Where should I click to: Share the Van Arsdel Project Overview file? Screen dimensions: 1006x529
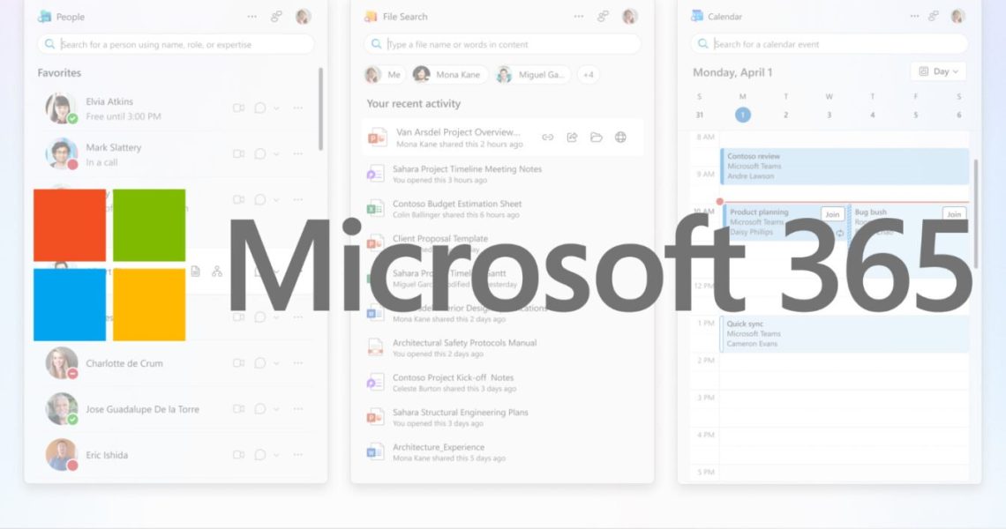pyautogui.click(x=572, y=138)
